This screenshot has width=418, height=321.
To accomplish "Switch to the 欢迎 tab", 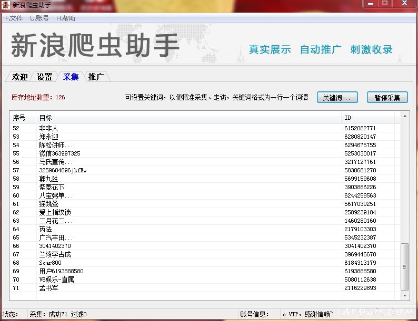I will [19, 77].
